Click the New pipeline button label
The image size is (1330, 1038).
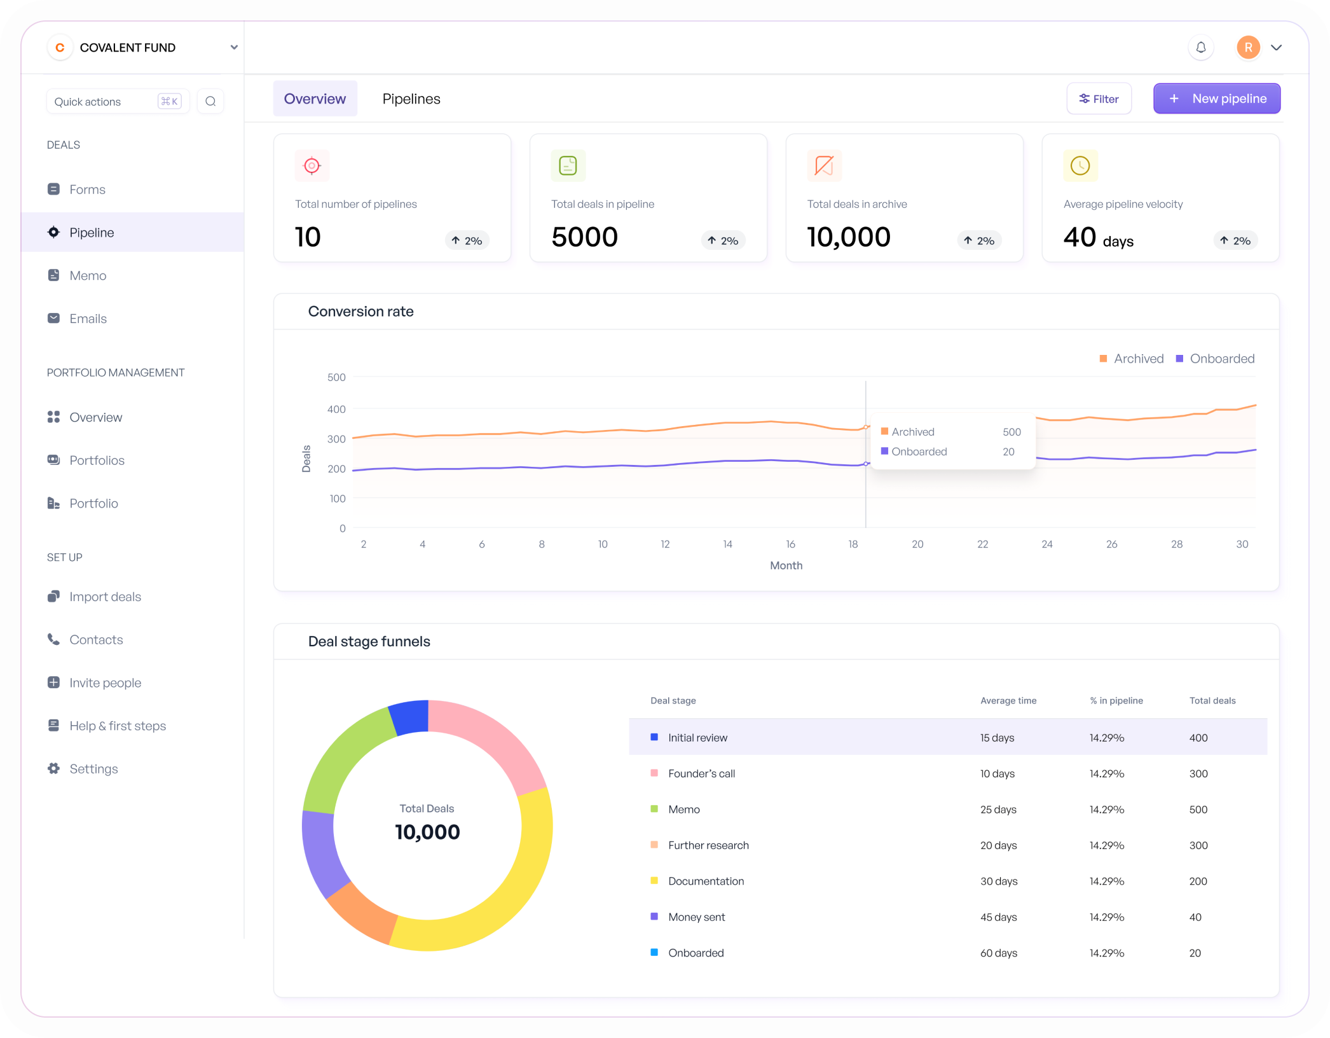coord(1229,99)
